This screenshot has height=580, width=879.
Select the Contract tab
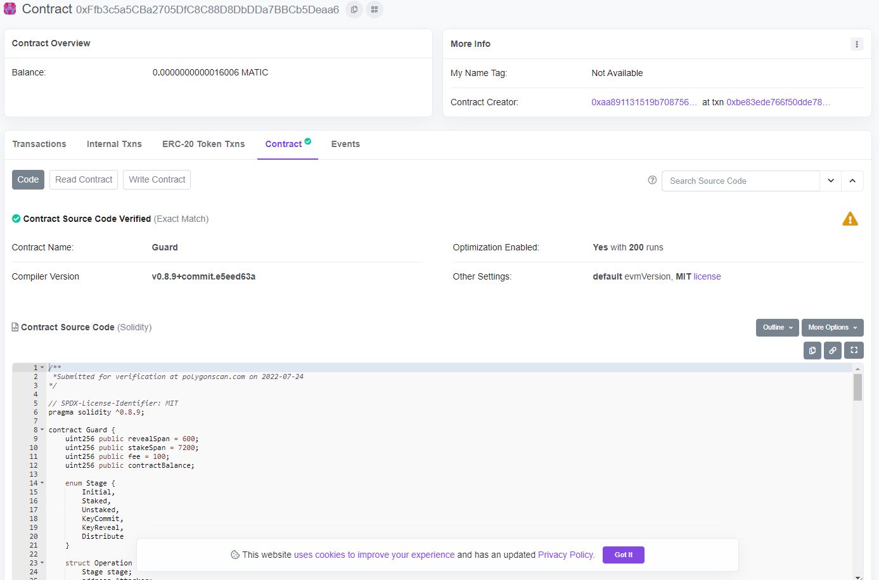click(288, 144)
